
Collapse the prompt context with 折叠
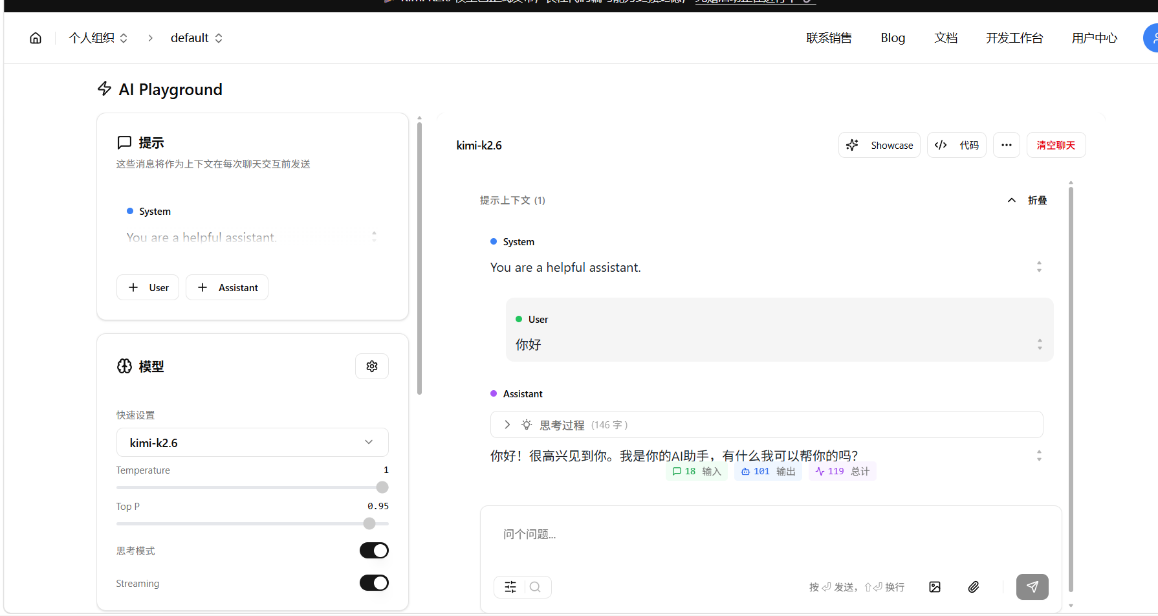coord(1027,201)
